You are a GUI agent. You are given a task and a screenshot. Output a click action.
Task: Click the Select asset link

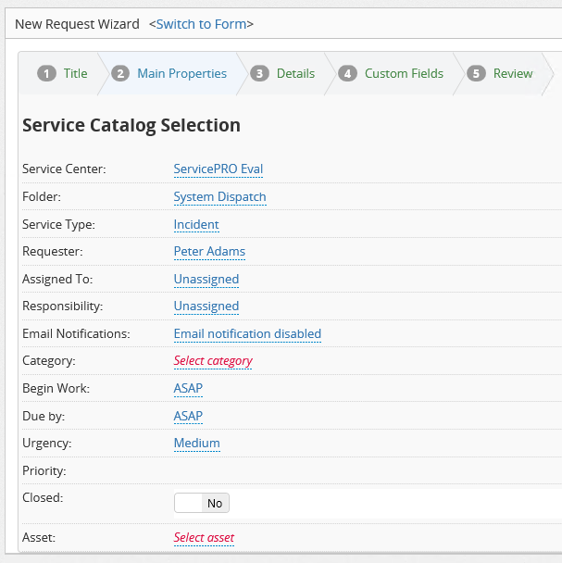tap(204, 537)
